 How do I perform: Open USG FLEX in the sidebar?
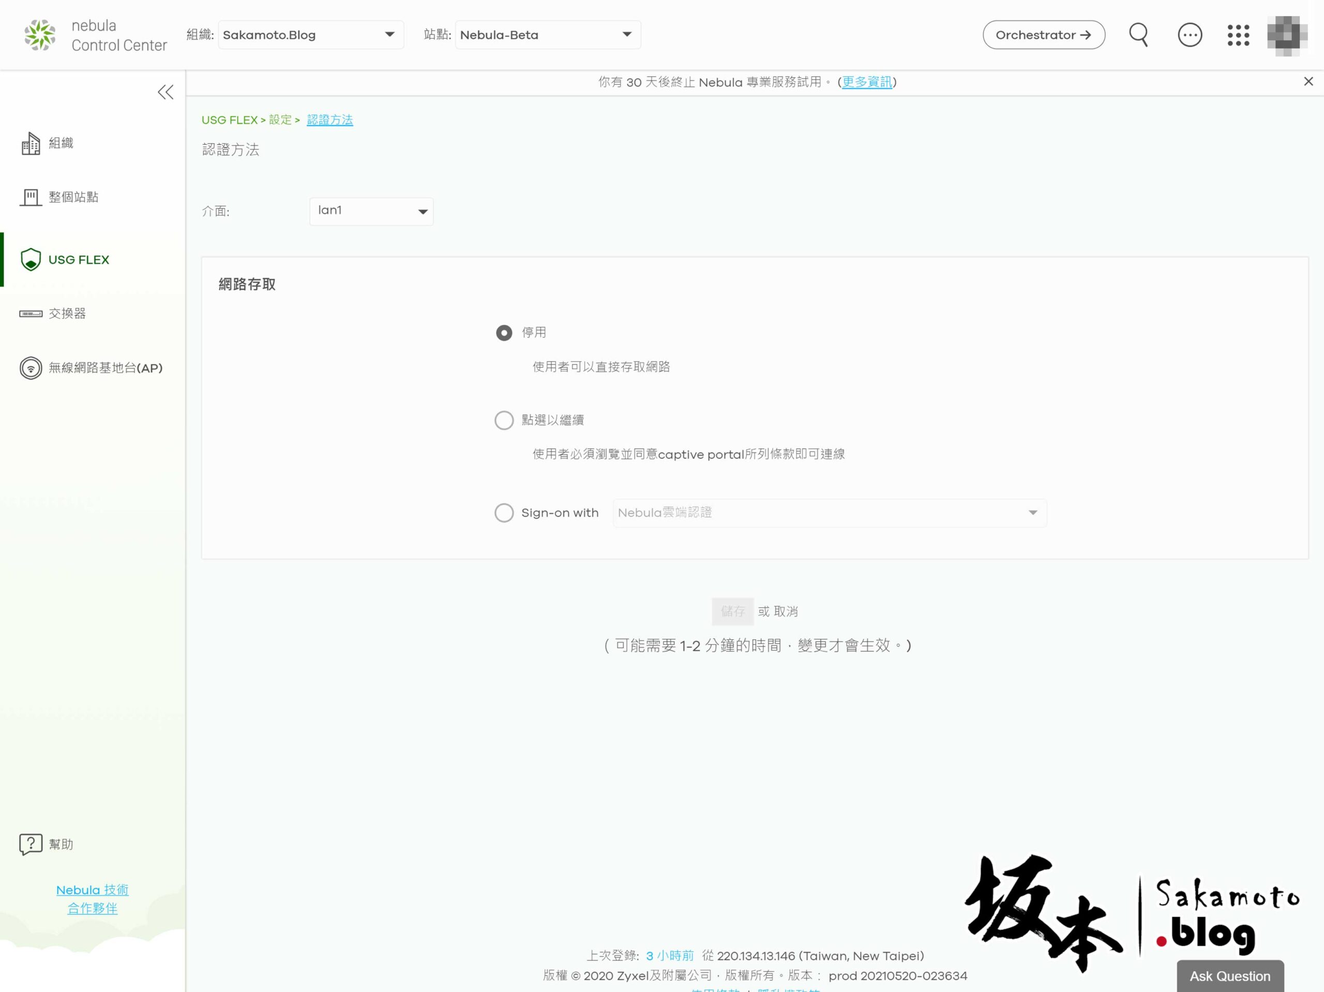[79, 260]
